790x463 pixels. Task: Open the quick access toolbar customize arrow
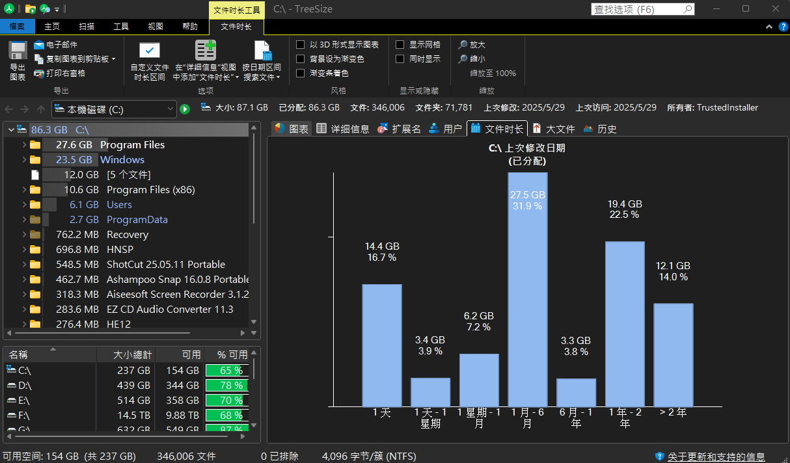click(57, 9)
